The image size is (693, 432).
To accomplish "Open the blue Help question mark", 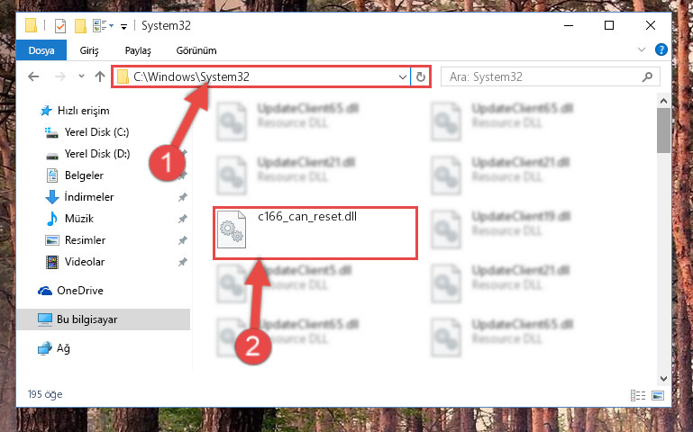I will point(661,49).
